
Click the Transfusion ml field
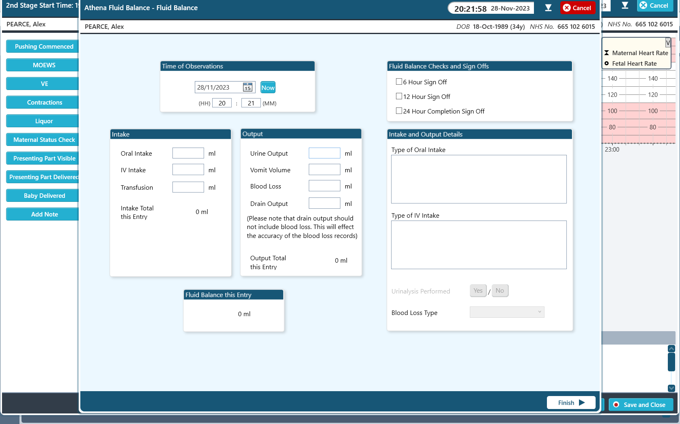[188, 187]
